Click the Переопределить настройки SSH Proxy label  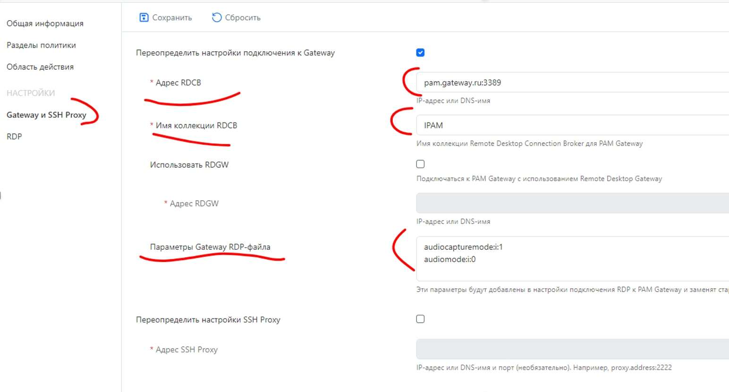click(x=208, y=319)
